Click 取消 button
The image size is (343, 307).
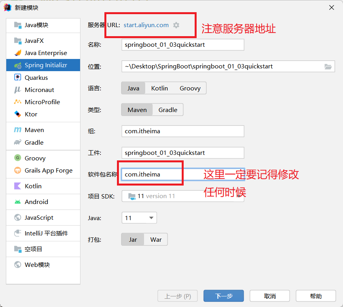270,296
